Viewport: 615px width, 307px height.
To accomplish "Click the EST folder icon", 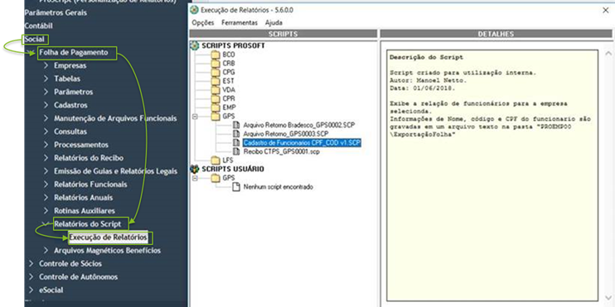I will click(x=215, y=81).
